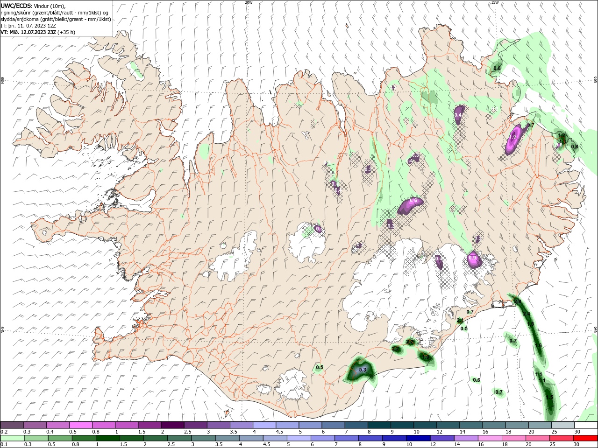Screen dimensions: 598x448
Task: Click the light pink swatch after 16 in lower legend
Action: 489,438
